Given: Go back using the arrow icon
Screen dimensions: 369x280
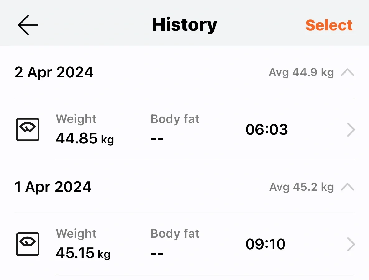Looking at the screenshot, I should click(x=28, y=25).
